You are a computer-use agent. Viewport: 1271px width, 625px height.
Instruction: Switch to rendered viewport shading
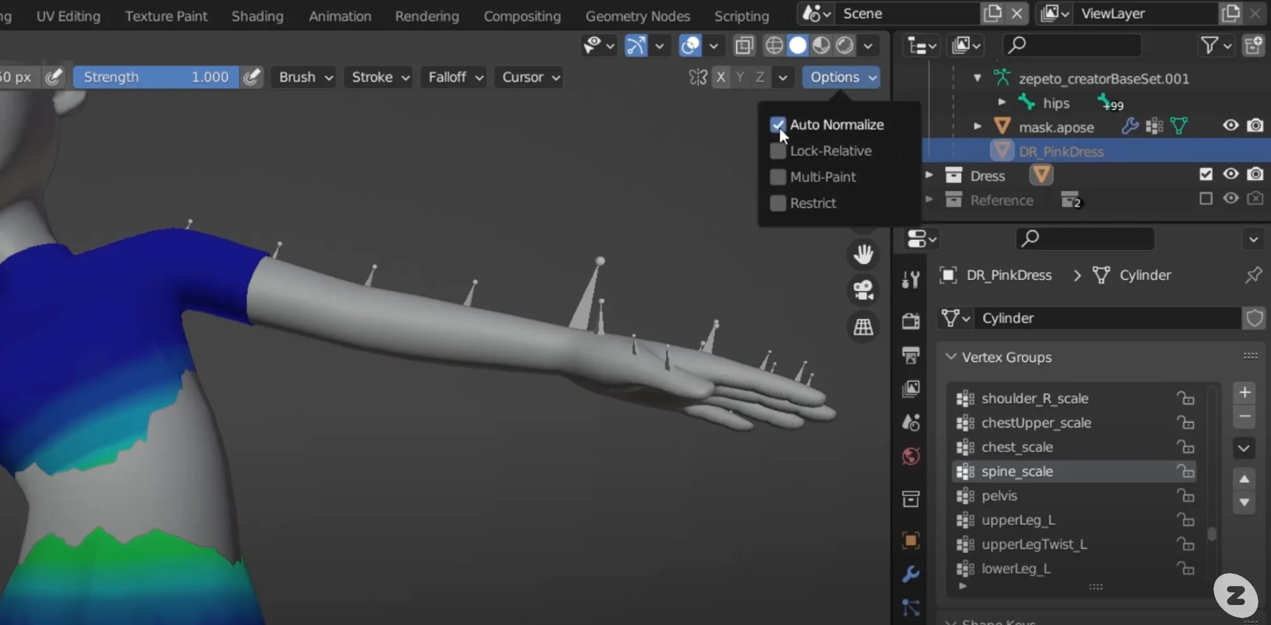coord(845,46)
